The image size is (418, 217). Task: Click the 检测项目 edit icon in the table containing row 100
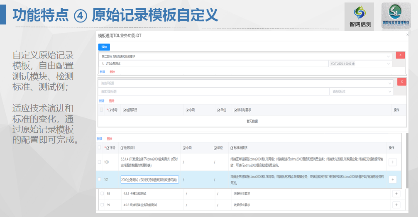point(122,148)
